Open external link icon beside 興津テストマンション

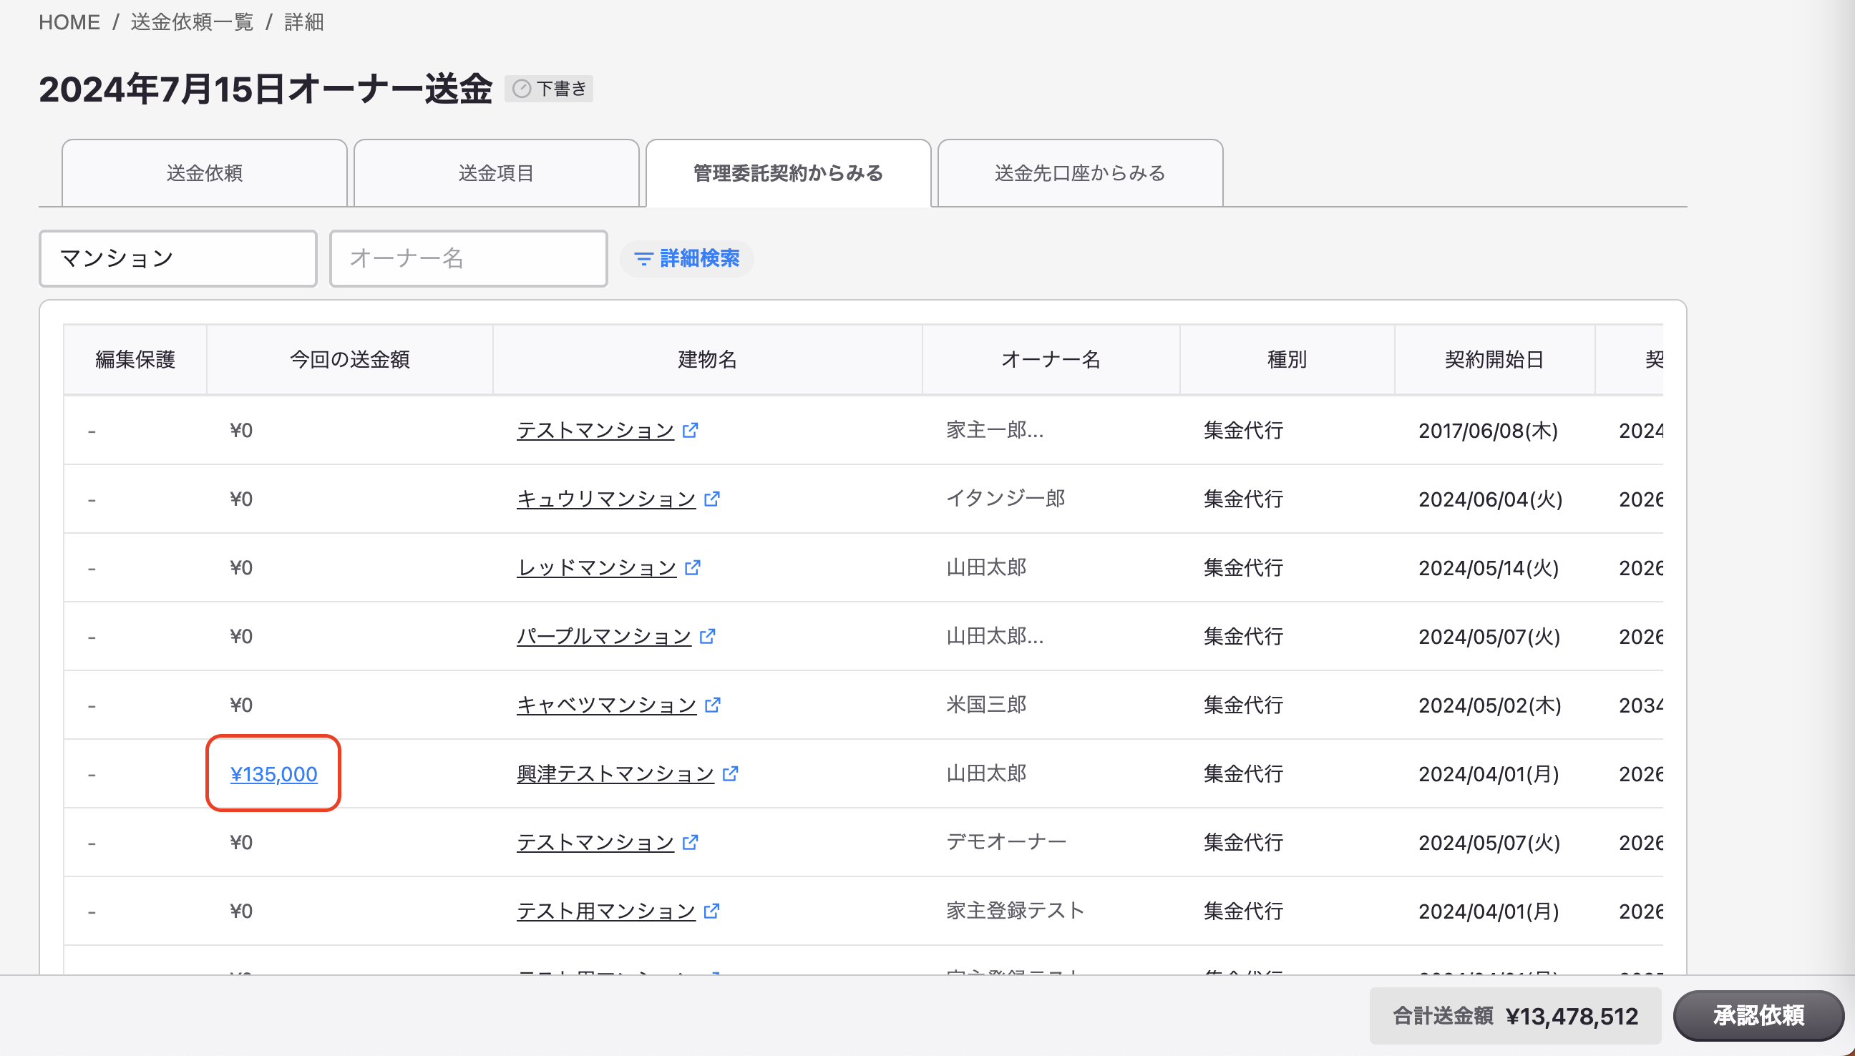pos(731,774)
